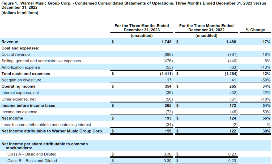Select the 'Amortization expense' row label
This screenshot has height=164, width=272.
pos(21,67)
